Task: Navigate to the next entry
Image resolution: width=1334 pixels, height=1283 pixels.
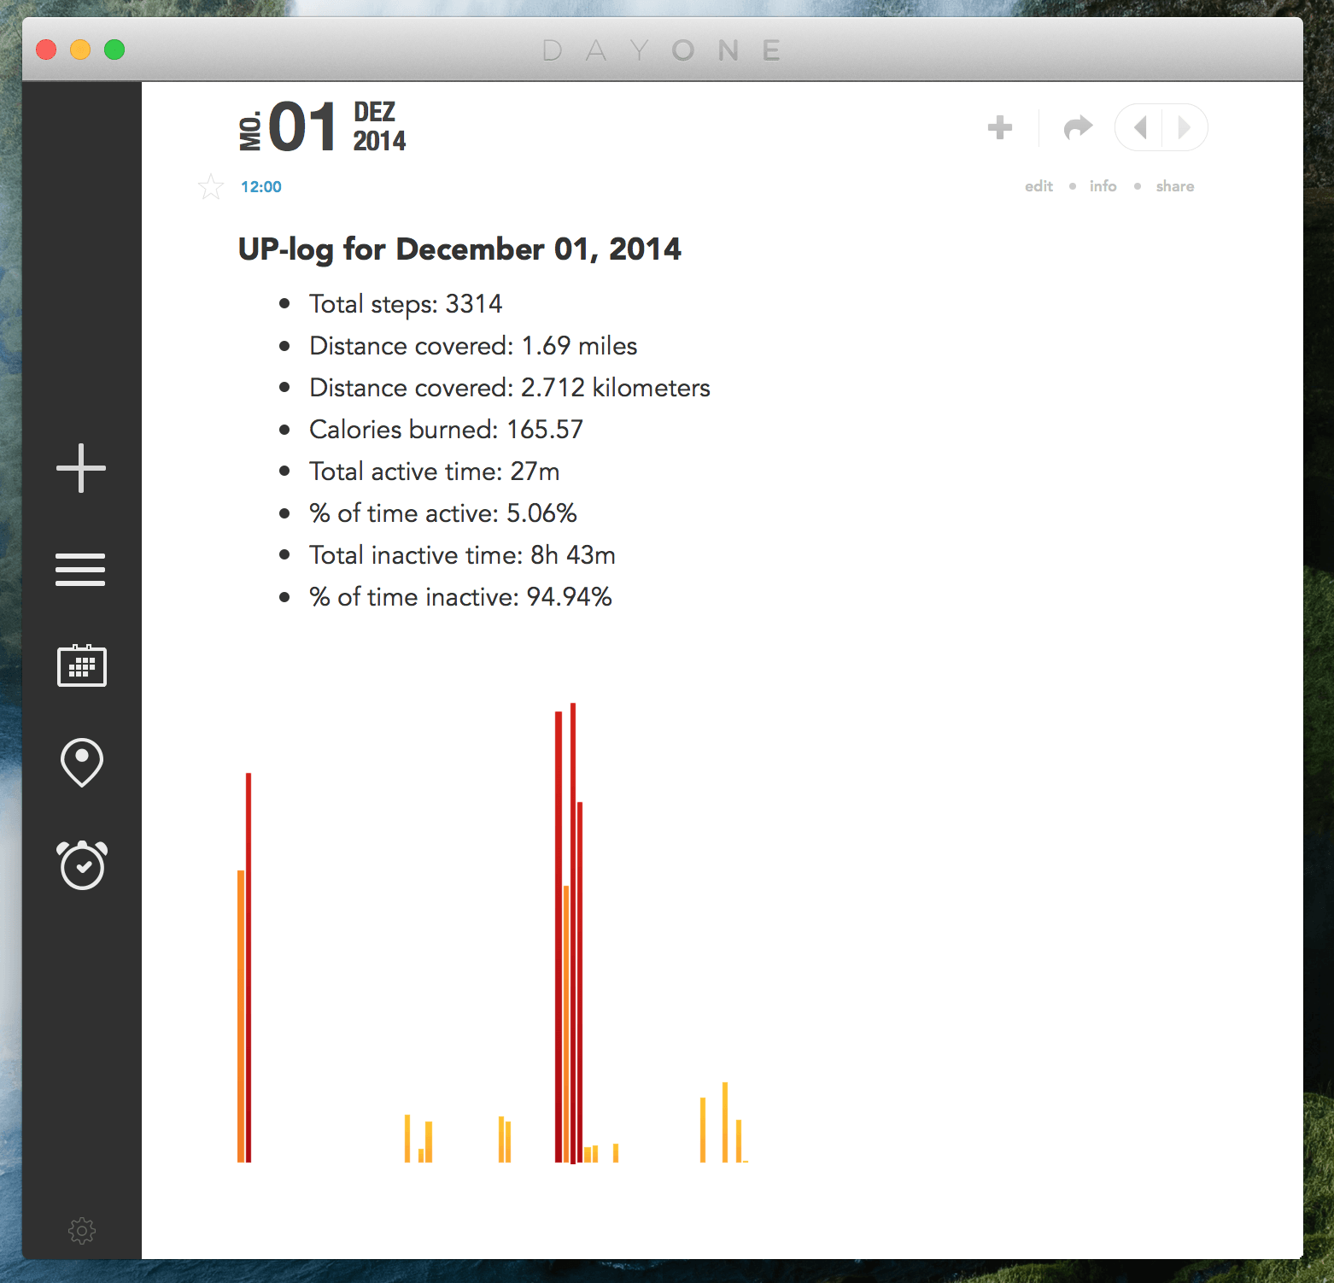Action: pos(1185,127)
